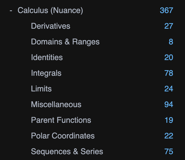Select the Integrals subdeck
The image size is (185, 160).
46,73
